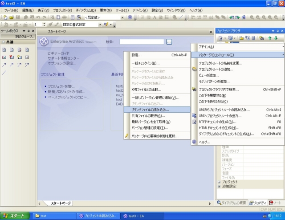The width and height of the screenshot is (285, 220).
Task: Click the 別のグループ toolbox button
Action: pyautogui.click(x=18, y=37)
